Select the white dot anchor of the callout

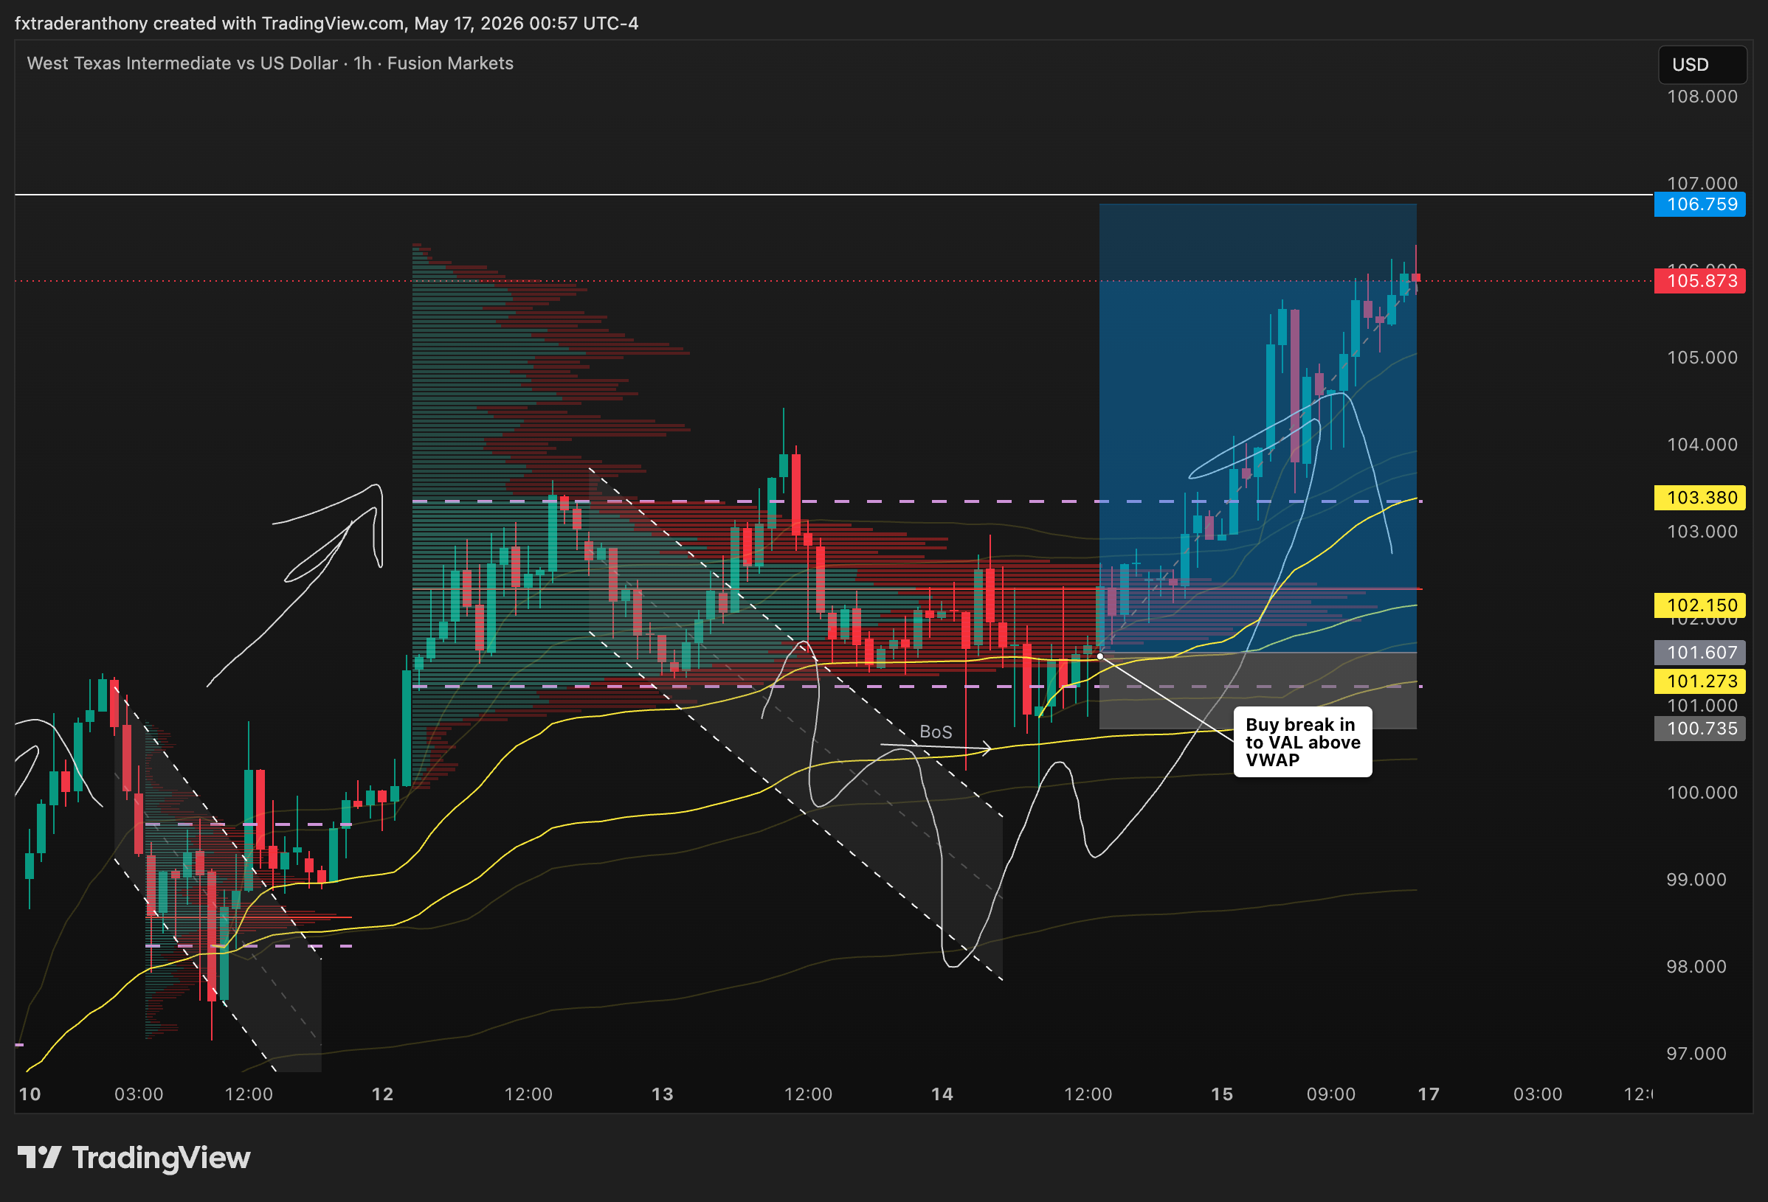click(1100, 656)
